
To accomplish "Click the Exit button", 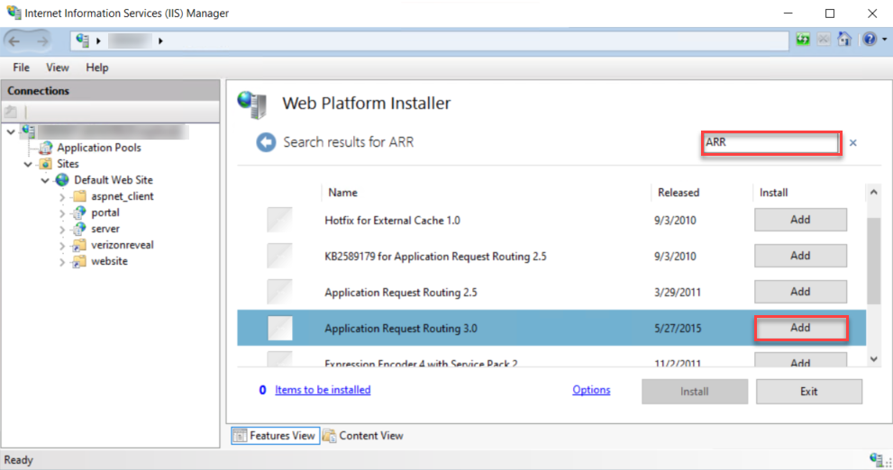I will click(808, 392).
